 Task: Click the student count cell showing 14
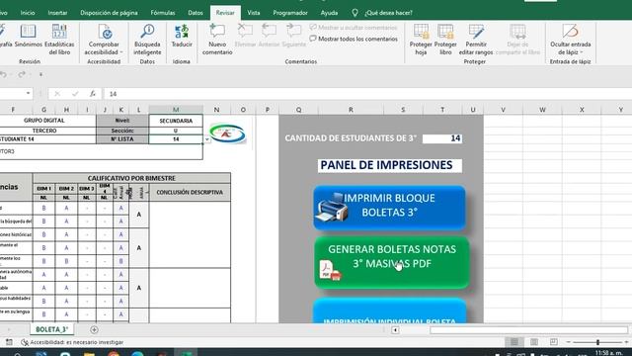coord(442,138)
